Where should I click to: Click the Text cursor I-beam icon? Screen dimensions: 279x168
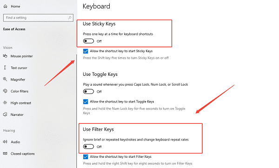[5, 67]
